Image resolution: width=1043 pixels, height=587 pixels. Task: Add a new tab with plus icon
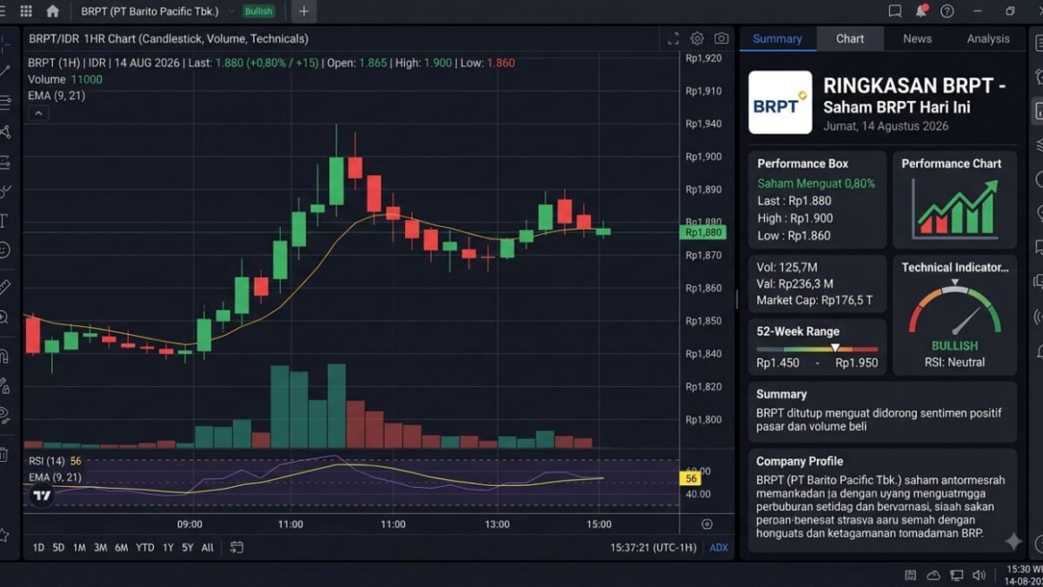303,11
